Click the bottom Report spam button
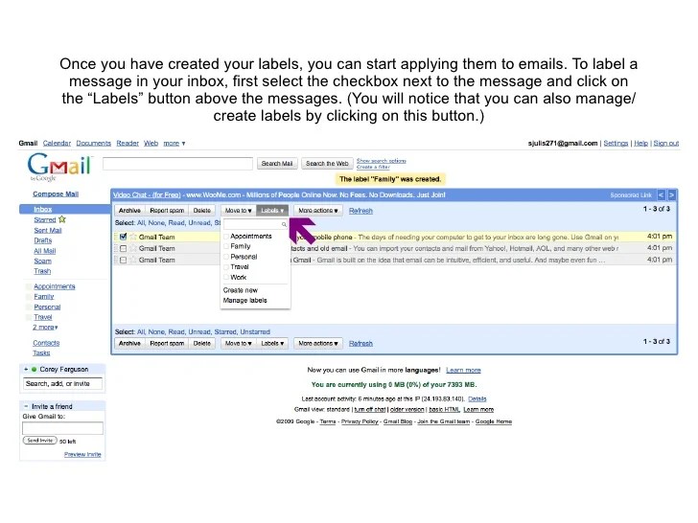Viewport: 698px width, 523px height. coord(167,343)
